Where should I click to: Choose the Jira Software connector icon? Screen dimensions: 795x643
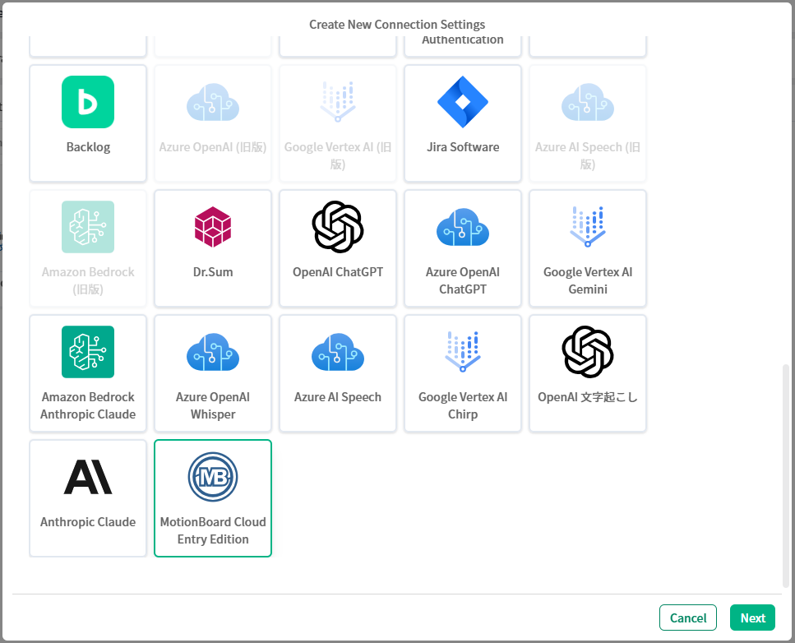(463, 103)
